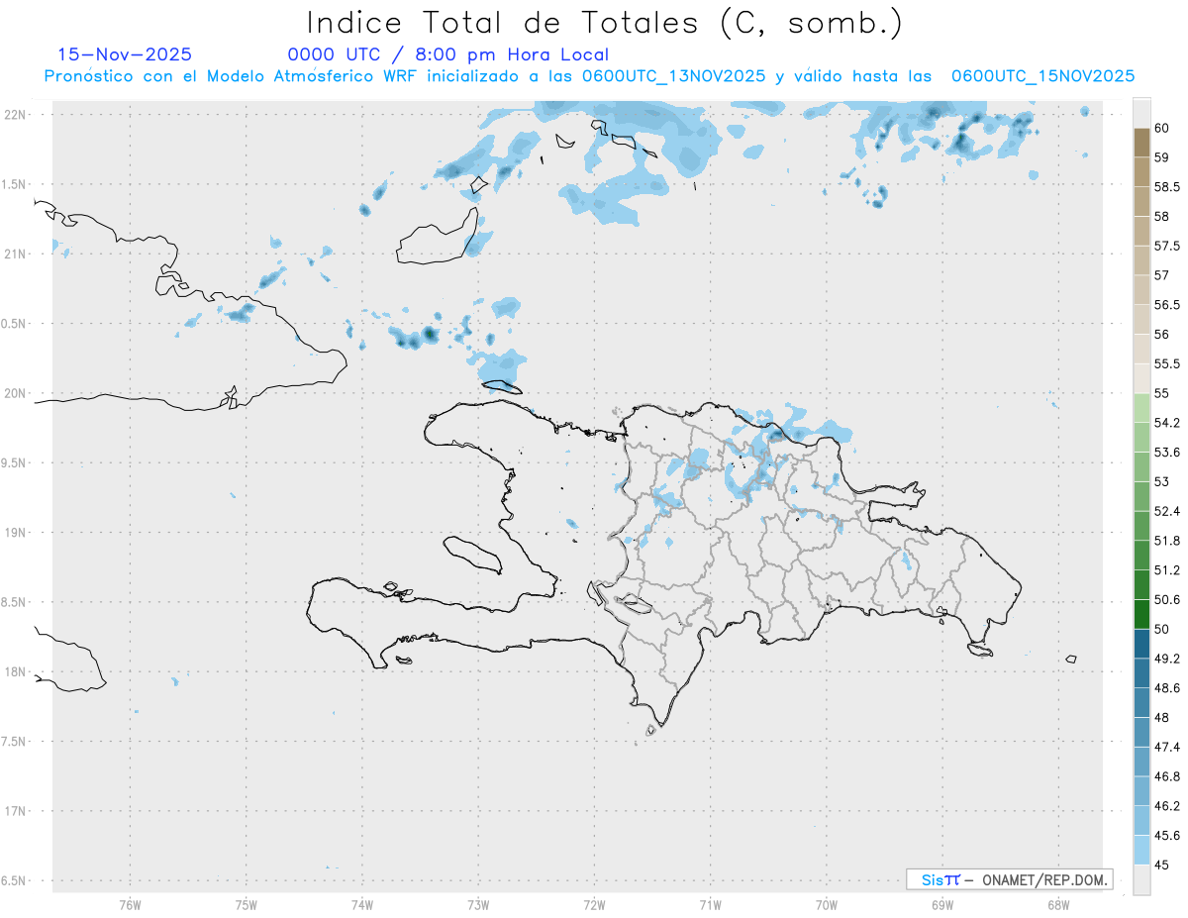Viewport: 1188px width, 918px height.
Task: Click the colorbar value '45'
Action: (x=1162, y=865)
